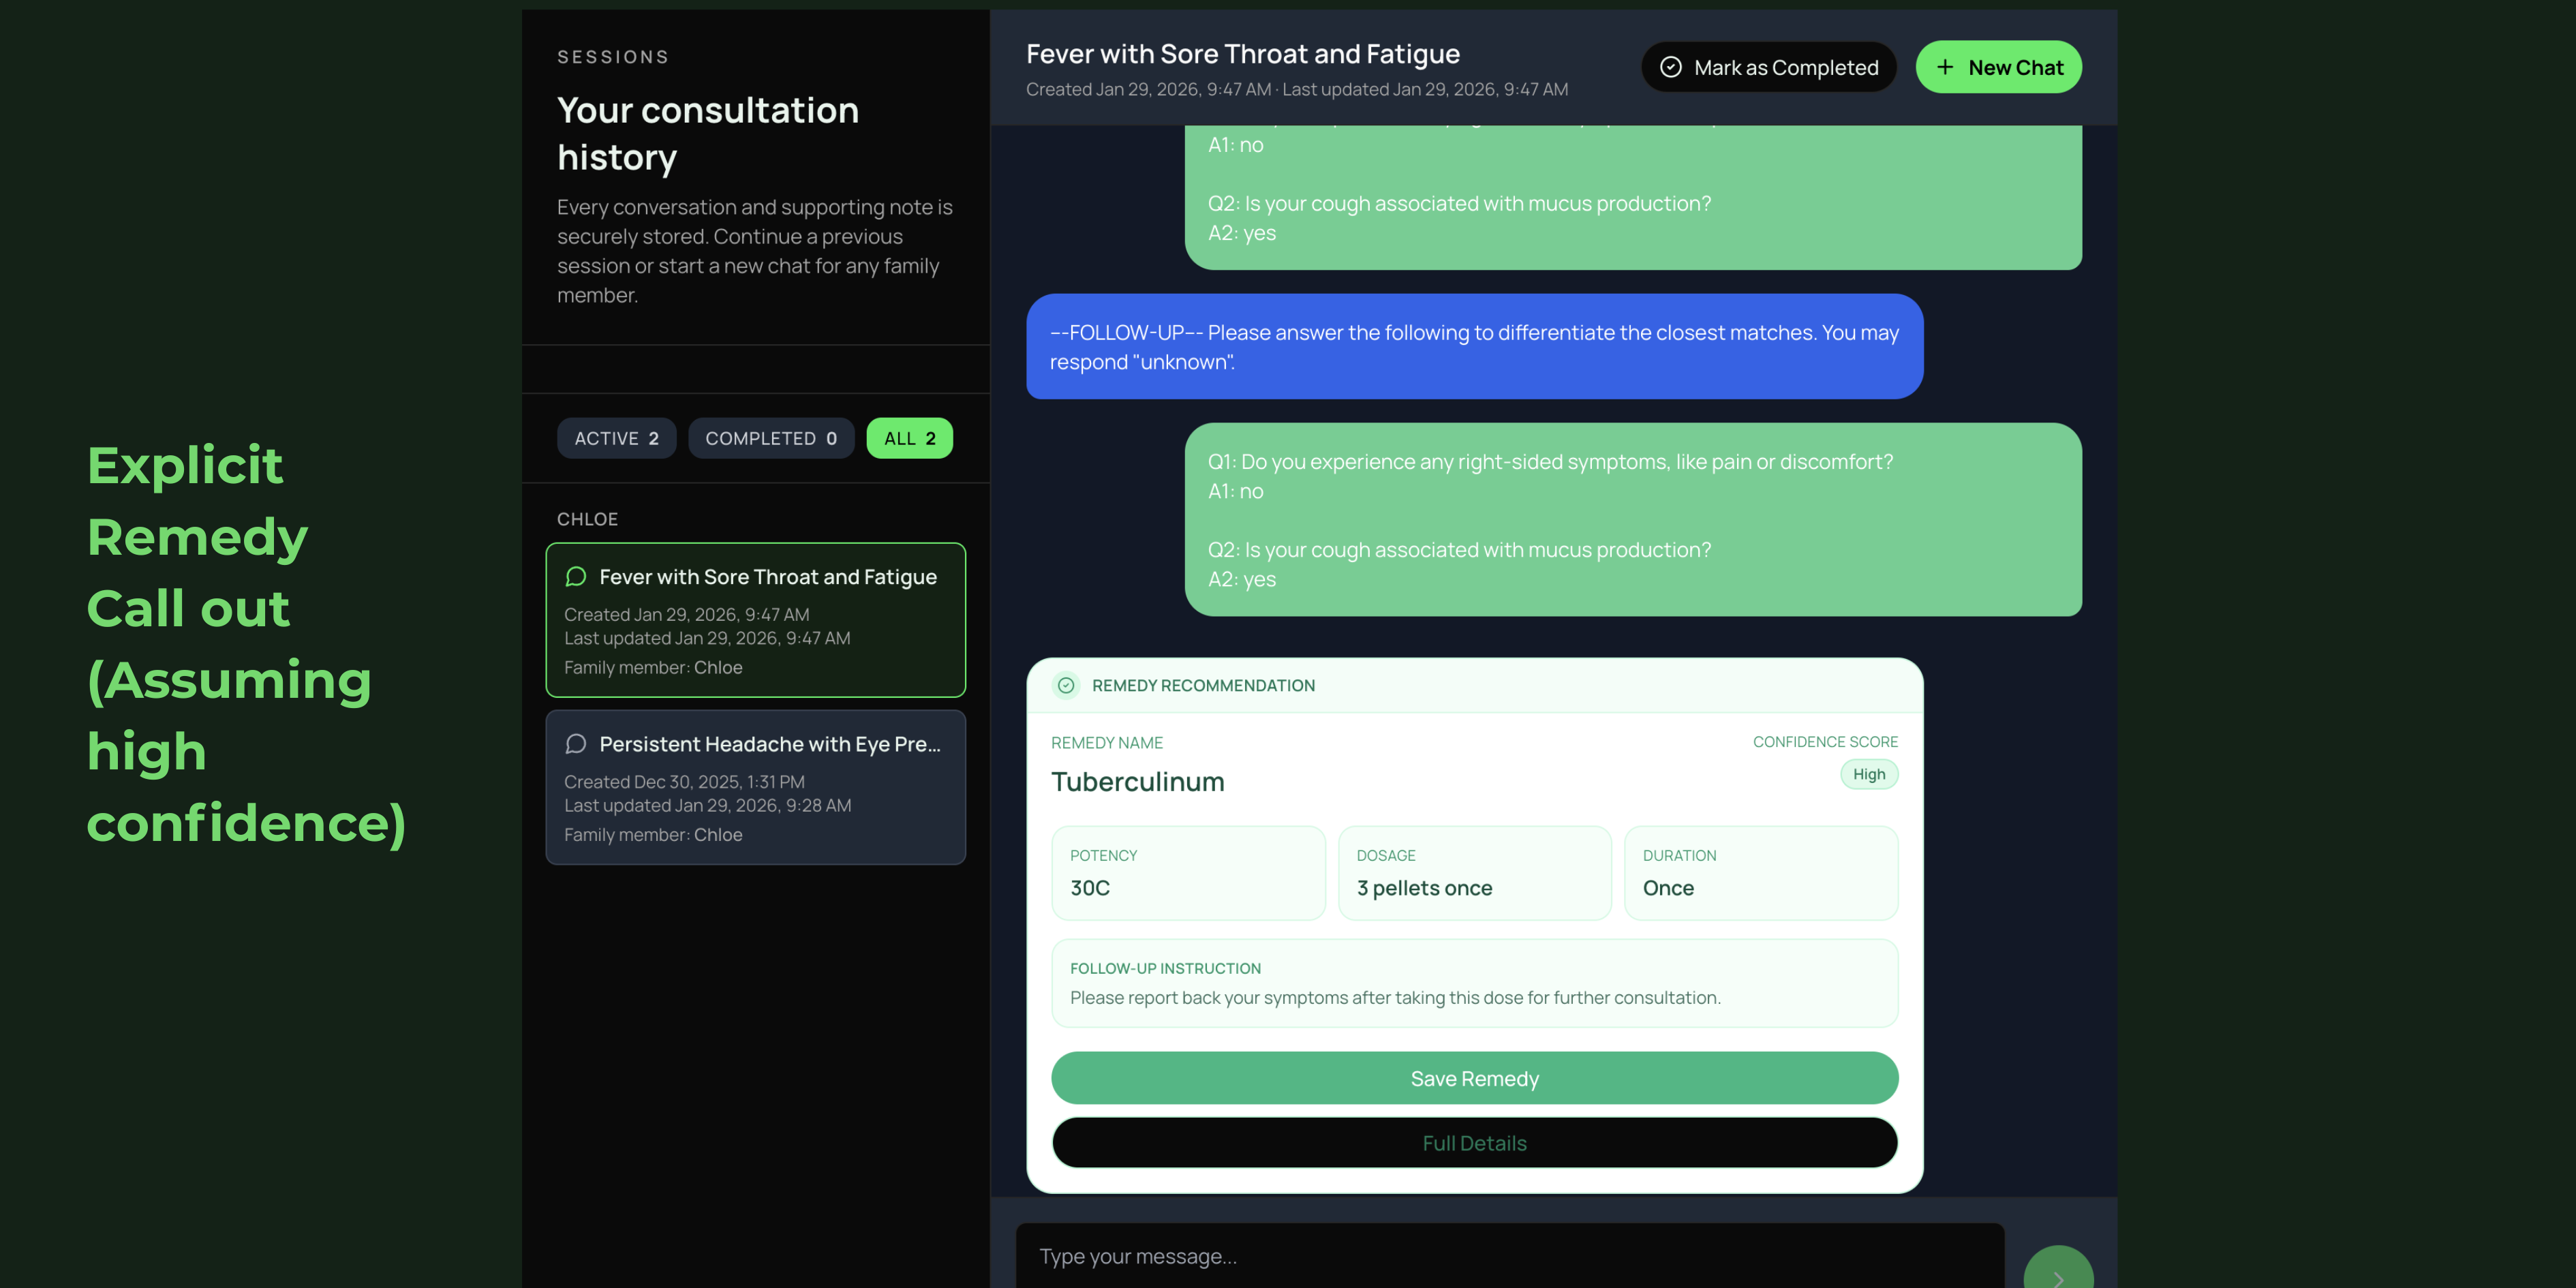Screen dimensions: 2576x1288
Task: Click the High confidence badge
Action: pos(1868,774)
